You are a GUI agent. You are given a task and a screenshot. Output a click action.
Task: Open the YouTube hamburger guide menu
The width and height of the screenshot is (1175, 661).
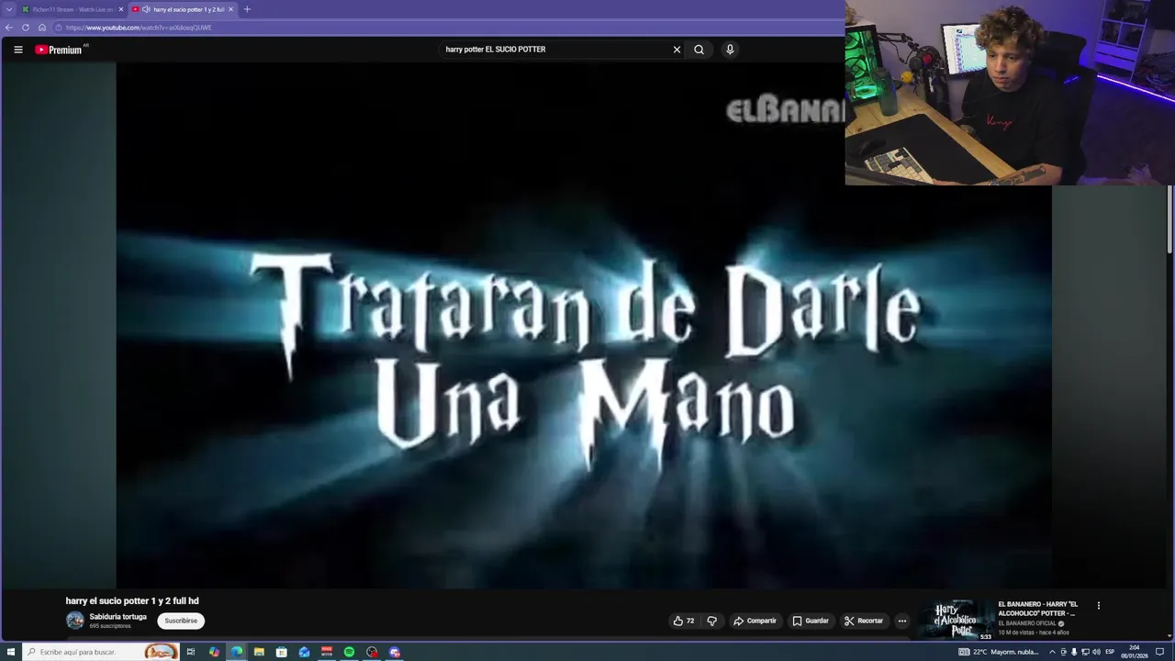click(18, 50)
